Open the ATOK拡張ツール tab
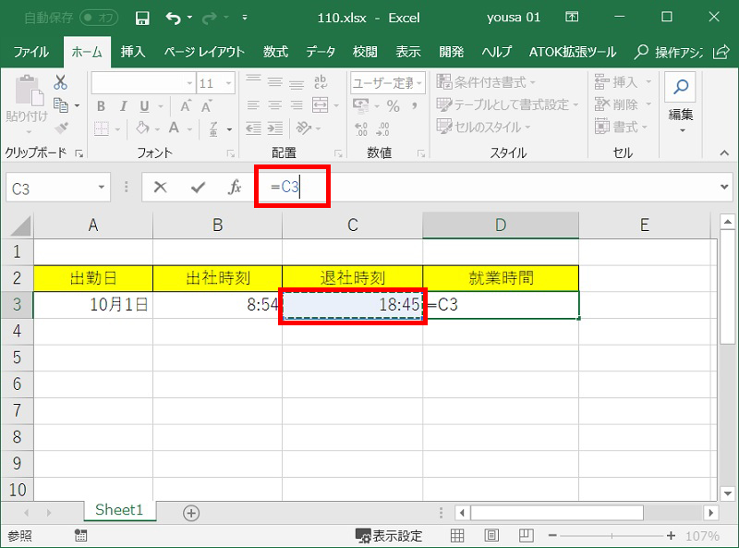The image size is (739, 548). (573, 52)
